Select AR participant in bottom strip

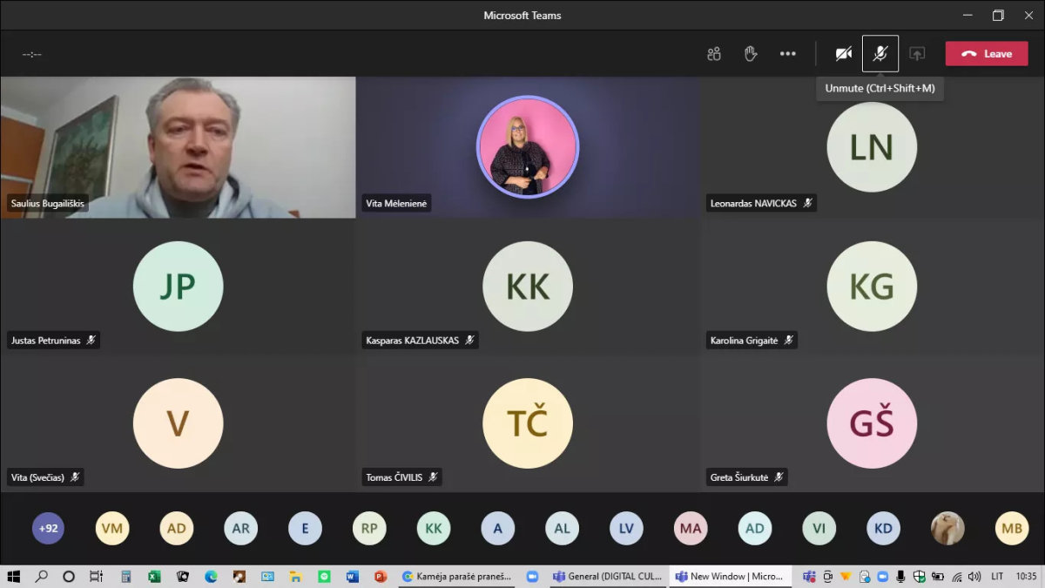pyautogui.click(x=241, y=528)
